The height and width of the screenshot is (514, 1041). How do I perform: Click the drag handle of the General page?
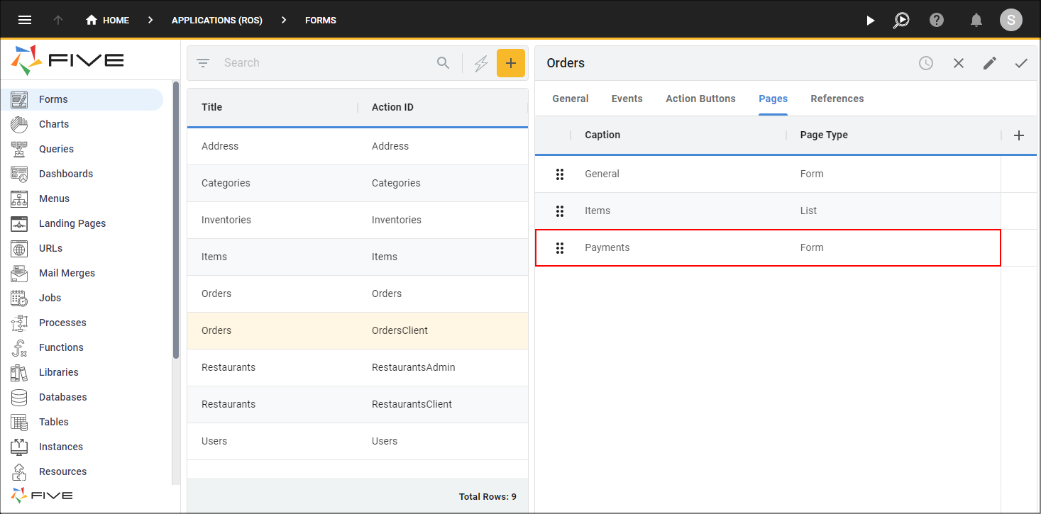pyautogui.click(x=560, y=174)
